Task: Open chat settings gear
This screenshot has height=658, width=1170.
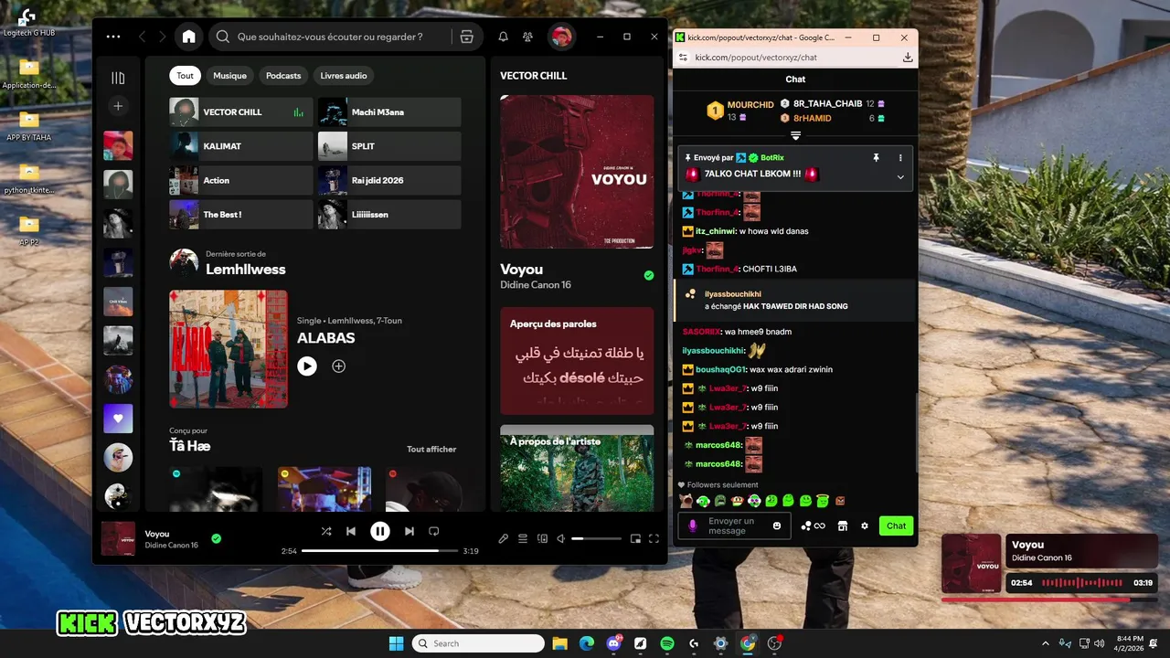Action: 865,525
